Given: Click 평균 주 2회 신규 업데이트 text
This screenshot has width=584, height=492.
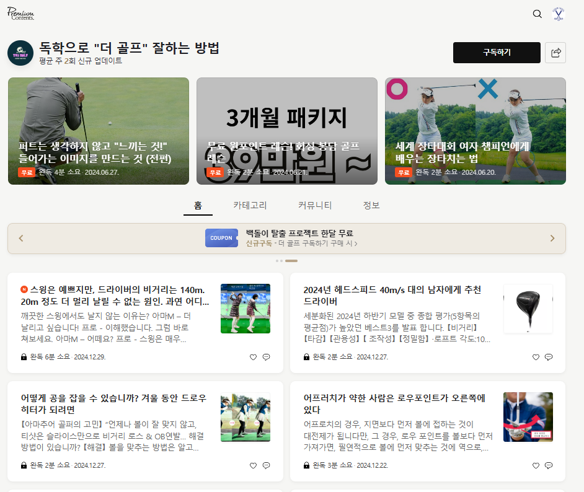Looking at the screenshot, I should (81, 61).
